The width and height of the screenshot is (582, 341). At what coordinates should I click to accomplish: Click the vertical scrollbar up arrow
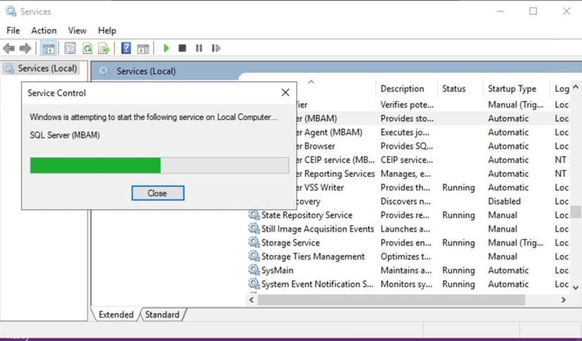tap(575, 87)
